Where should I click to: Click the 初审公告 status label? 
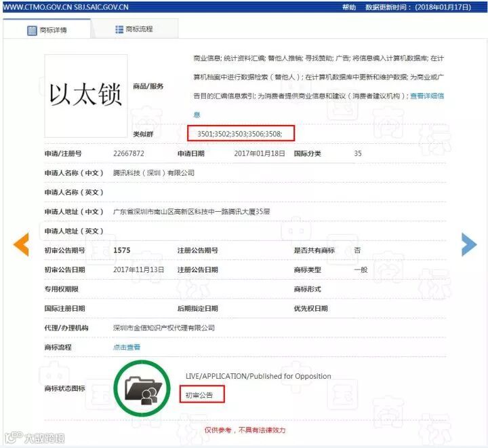click(x=199, y=395)
